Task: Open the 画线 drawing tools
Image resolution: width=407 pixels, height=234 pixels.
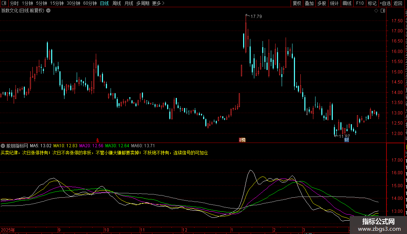Action: point(347,3)
